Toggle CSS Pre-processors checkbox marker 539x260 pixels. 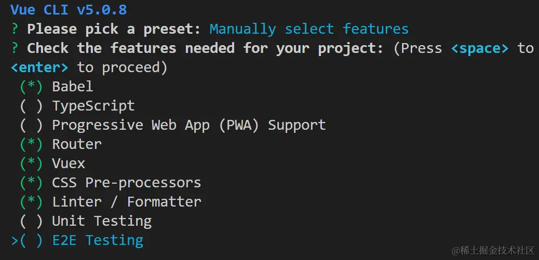pyautogui.click(x=31, y=183)
